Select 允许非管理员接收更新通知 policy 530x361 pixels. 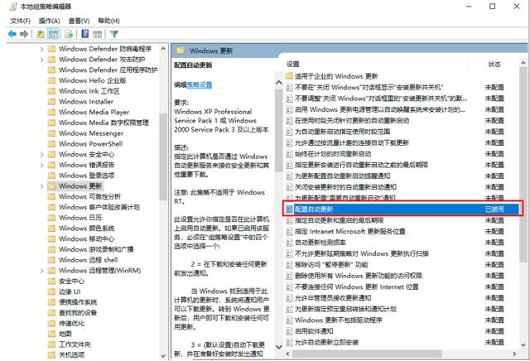333,298
